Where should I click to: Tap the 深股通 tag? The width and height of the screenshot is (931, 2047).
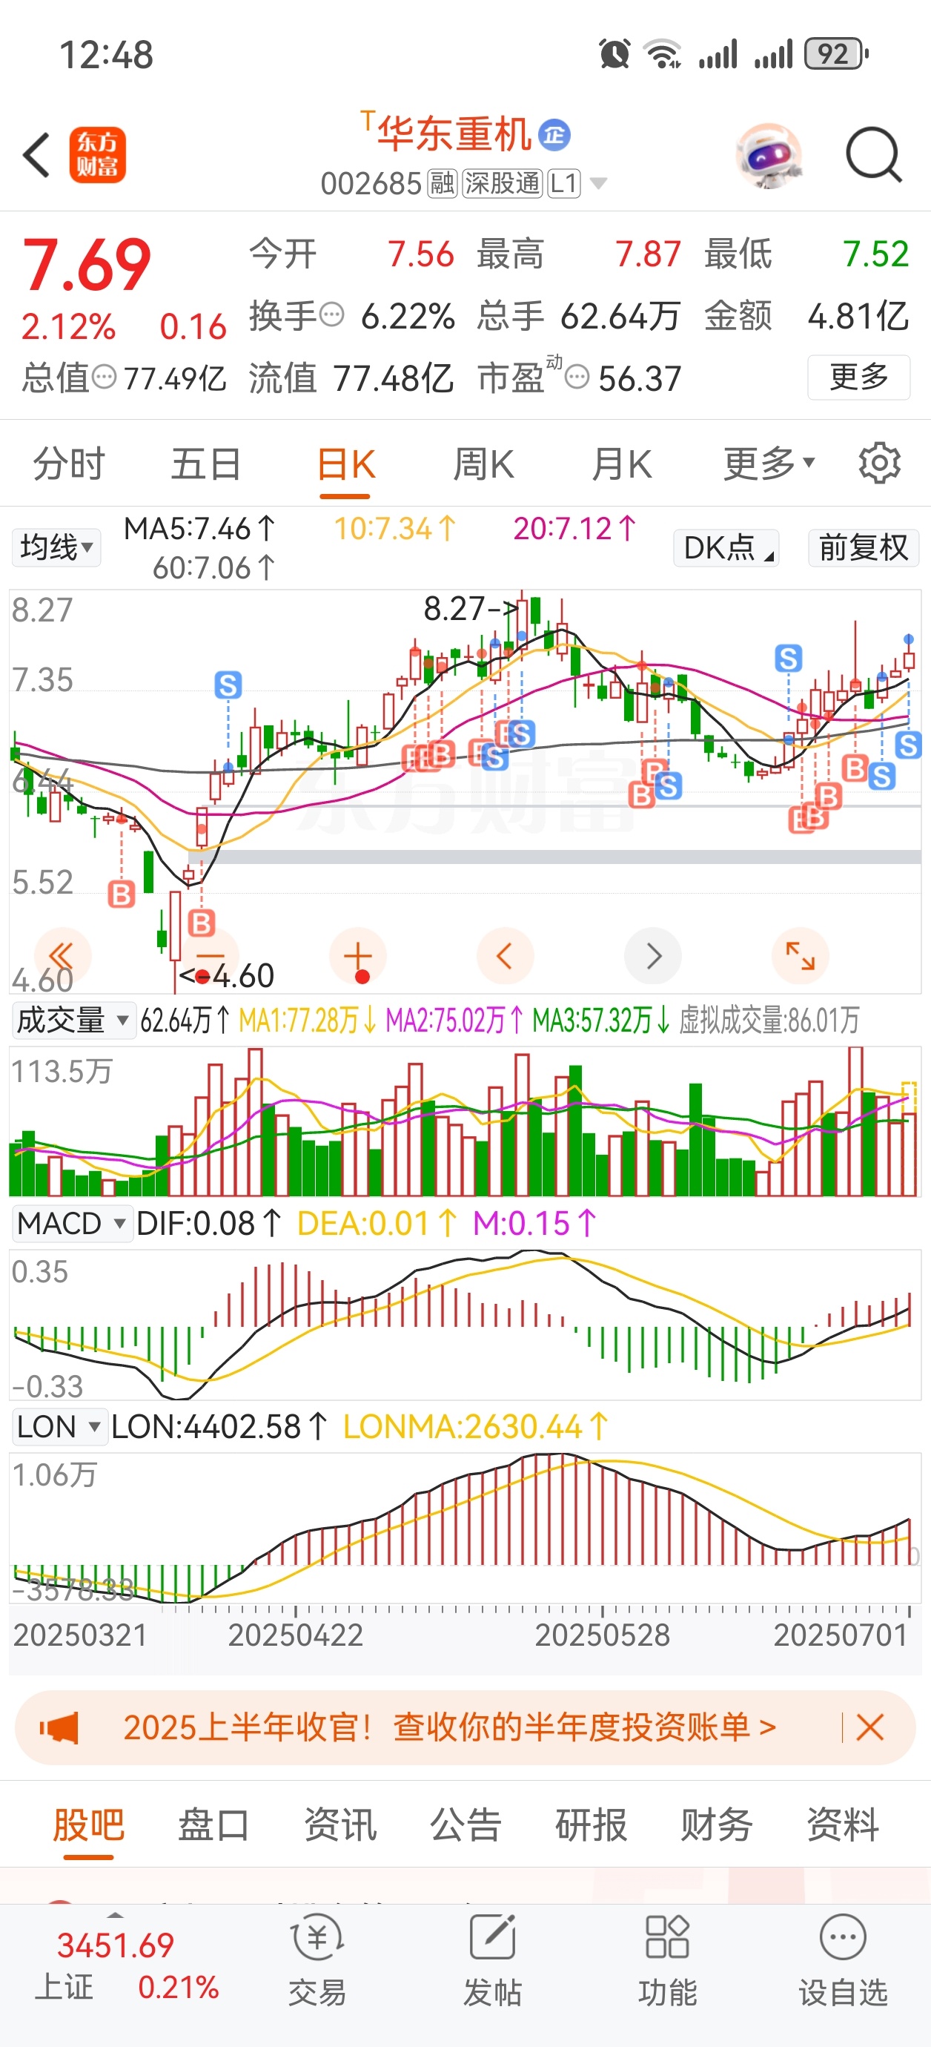[502, 184]
